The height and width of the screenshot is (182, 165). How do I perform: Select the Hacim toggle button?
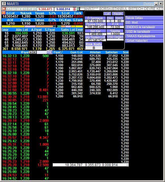[x=118, y=14]
